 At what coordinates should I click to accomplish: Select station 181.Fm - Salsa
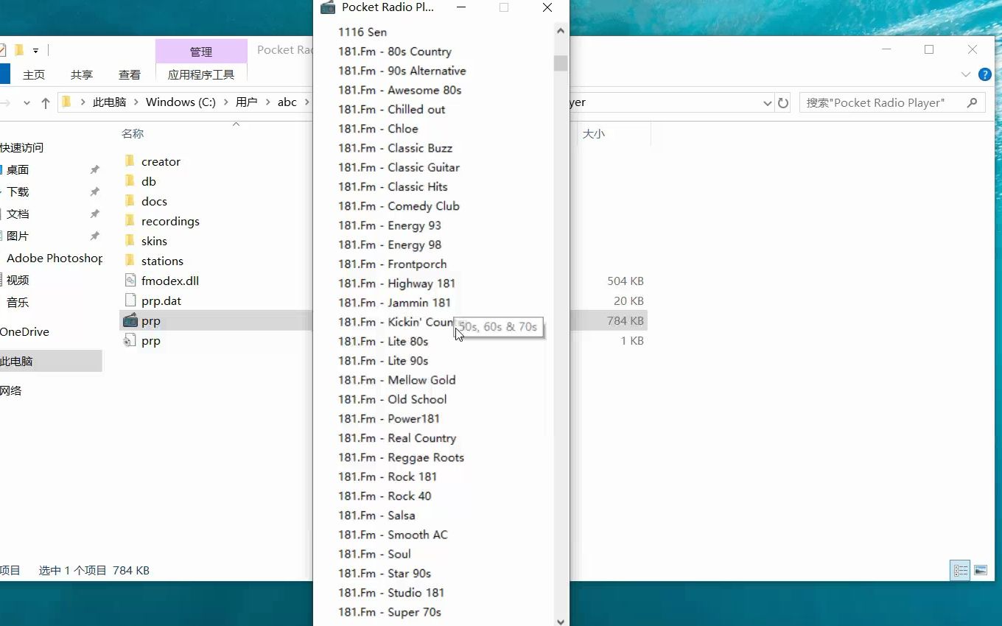point(376,515)
